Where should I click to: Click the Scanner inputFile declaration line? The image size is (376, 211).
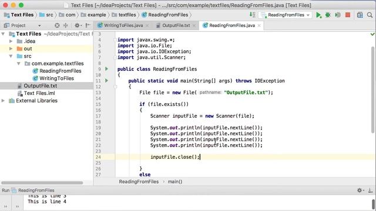point(202,116)
